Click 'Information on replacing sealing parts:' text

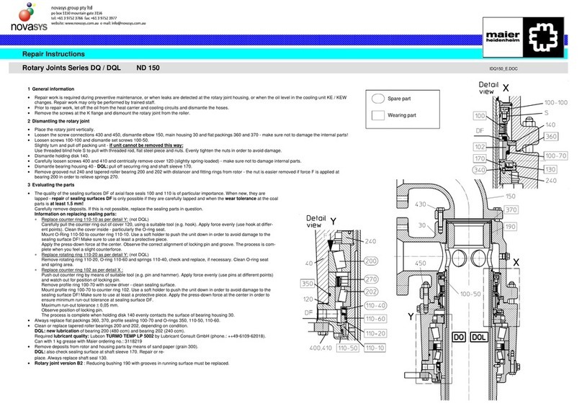pos(76,214)
